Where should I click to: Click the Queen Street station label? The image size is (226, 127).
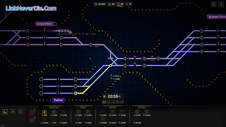pyautogui.click(x=44, y=24)
